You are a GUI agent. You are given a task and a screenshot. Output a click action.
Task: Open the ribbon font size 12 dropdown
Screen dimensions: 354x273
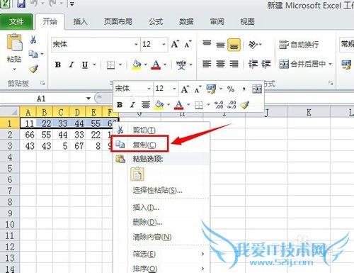164,44
